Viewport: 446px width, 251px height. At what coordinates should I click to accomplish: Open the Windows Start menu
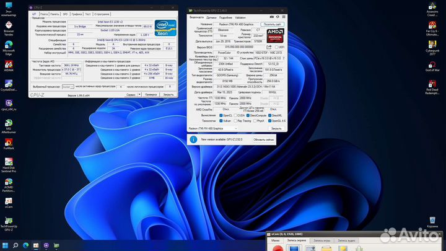coord(5,245)
